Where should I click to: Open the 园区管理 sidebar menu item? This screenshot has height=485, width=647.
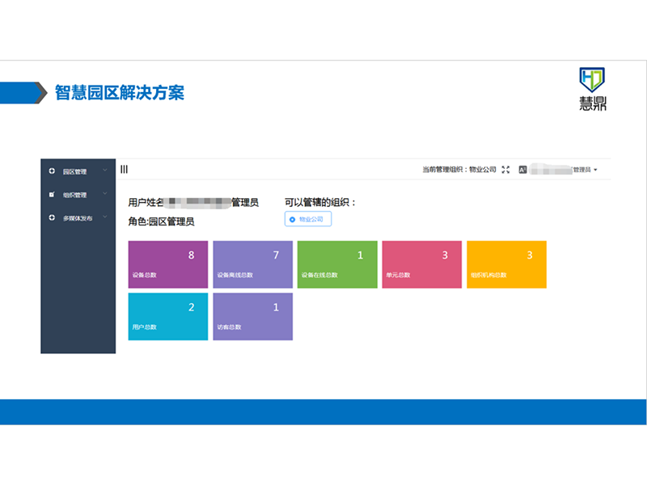tap(74, 171)
